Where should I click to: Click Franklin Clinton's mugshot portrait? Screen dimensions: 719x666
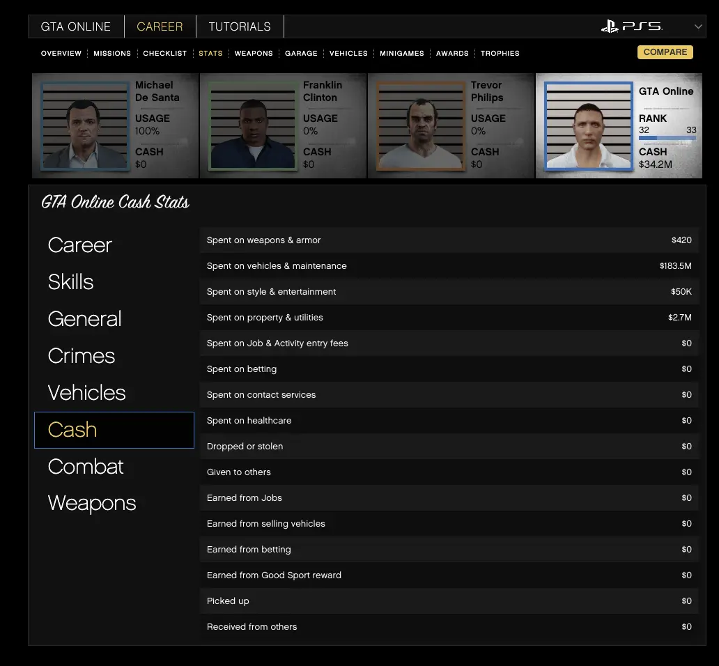pos(252,126)
